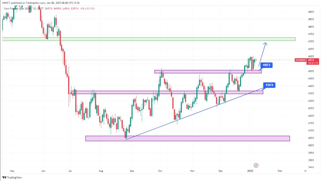Click the Jul label on time axis

pyautogui.click(x=70, y=171)
